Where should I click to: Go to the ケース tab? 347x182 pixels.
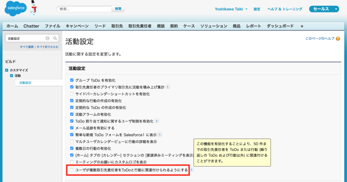(x=189, y=26)
